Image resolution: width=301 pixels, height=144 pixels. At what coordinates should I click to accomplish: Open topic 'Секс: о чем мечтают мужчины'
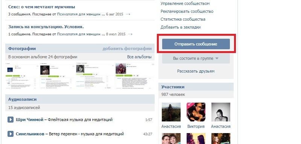coord(42,7)
